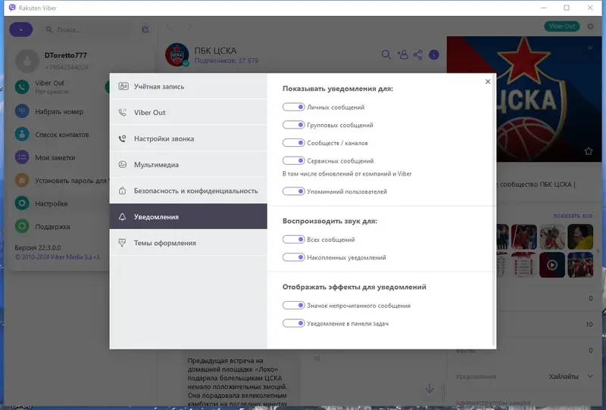This screenshot has height=410, width=606.
Task: Toggle notifications for Сервисных сообщений
Action: [x=293, y=160]
